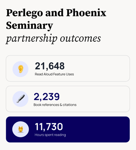136x150 pixels.
Task: Select the fountain pen citations icon
Action: [x=20, y=99]
